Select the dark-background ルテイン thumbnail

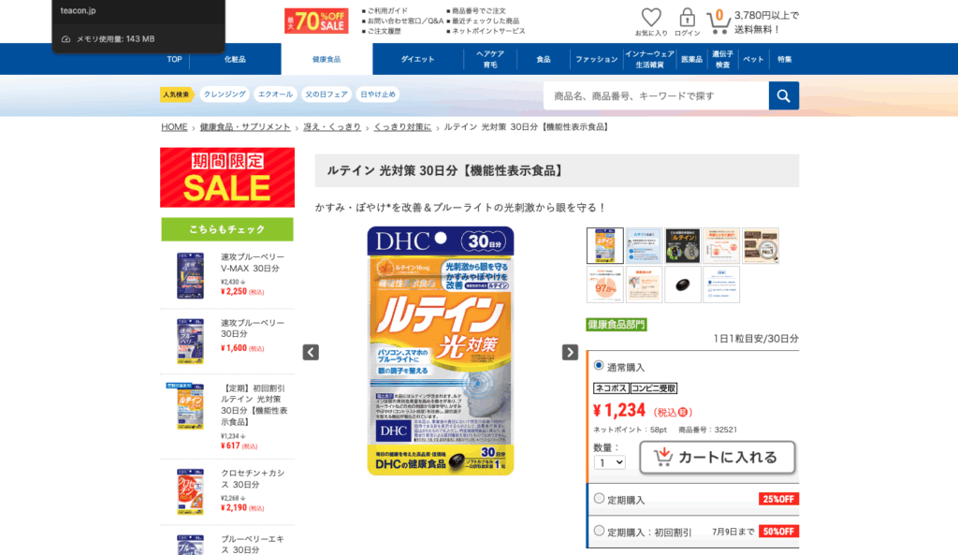tap(682, 246)
